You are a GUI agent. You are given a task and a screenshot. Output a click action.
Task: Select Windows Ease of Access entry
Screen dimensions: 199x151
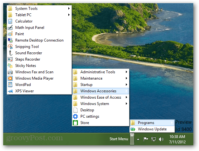click(101, 97)
